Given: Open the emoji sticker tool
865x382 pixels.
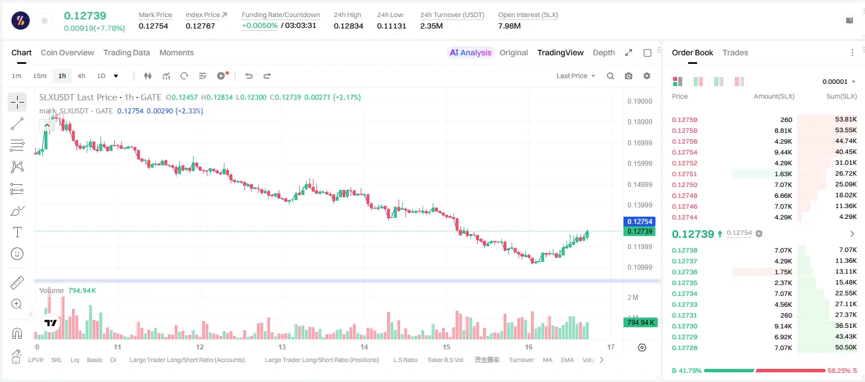Looking at the screenshot, I should (17, 254).
